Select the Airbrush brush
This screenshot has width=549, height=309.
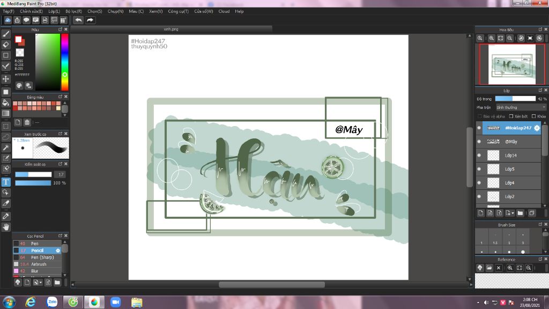click(x=37, y=264)
